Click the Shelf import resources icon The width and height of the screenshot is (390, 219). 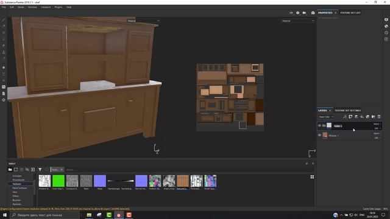point(33,170)
